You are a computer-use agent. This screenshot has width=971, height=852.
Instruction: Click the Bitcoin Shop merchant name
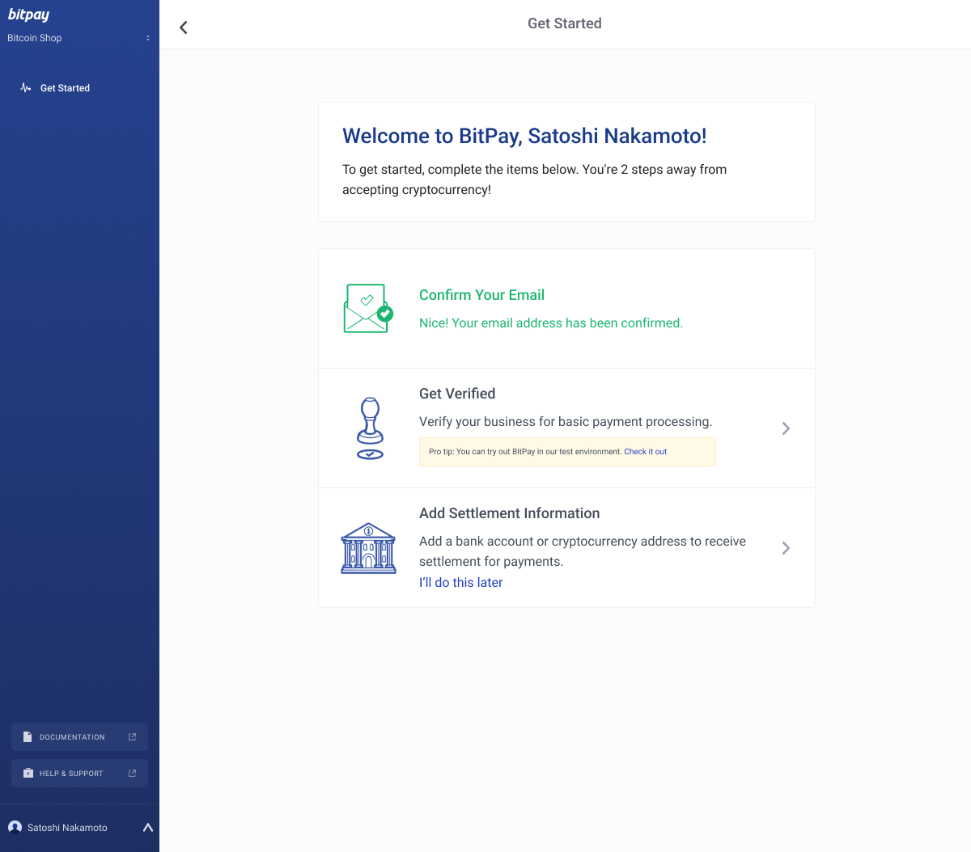pos(35,38)
